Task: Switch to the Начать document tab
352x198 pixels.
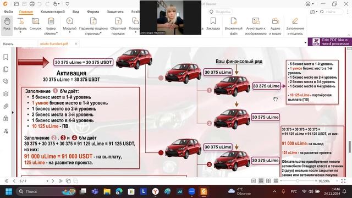Action: tap(8, 44)
